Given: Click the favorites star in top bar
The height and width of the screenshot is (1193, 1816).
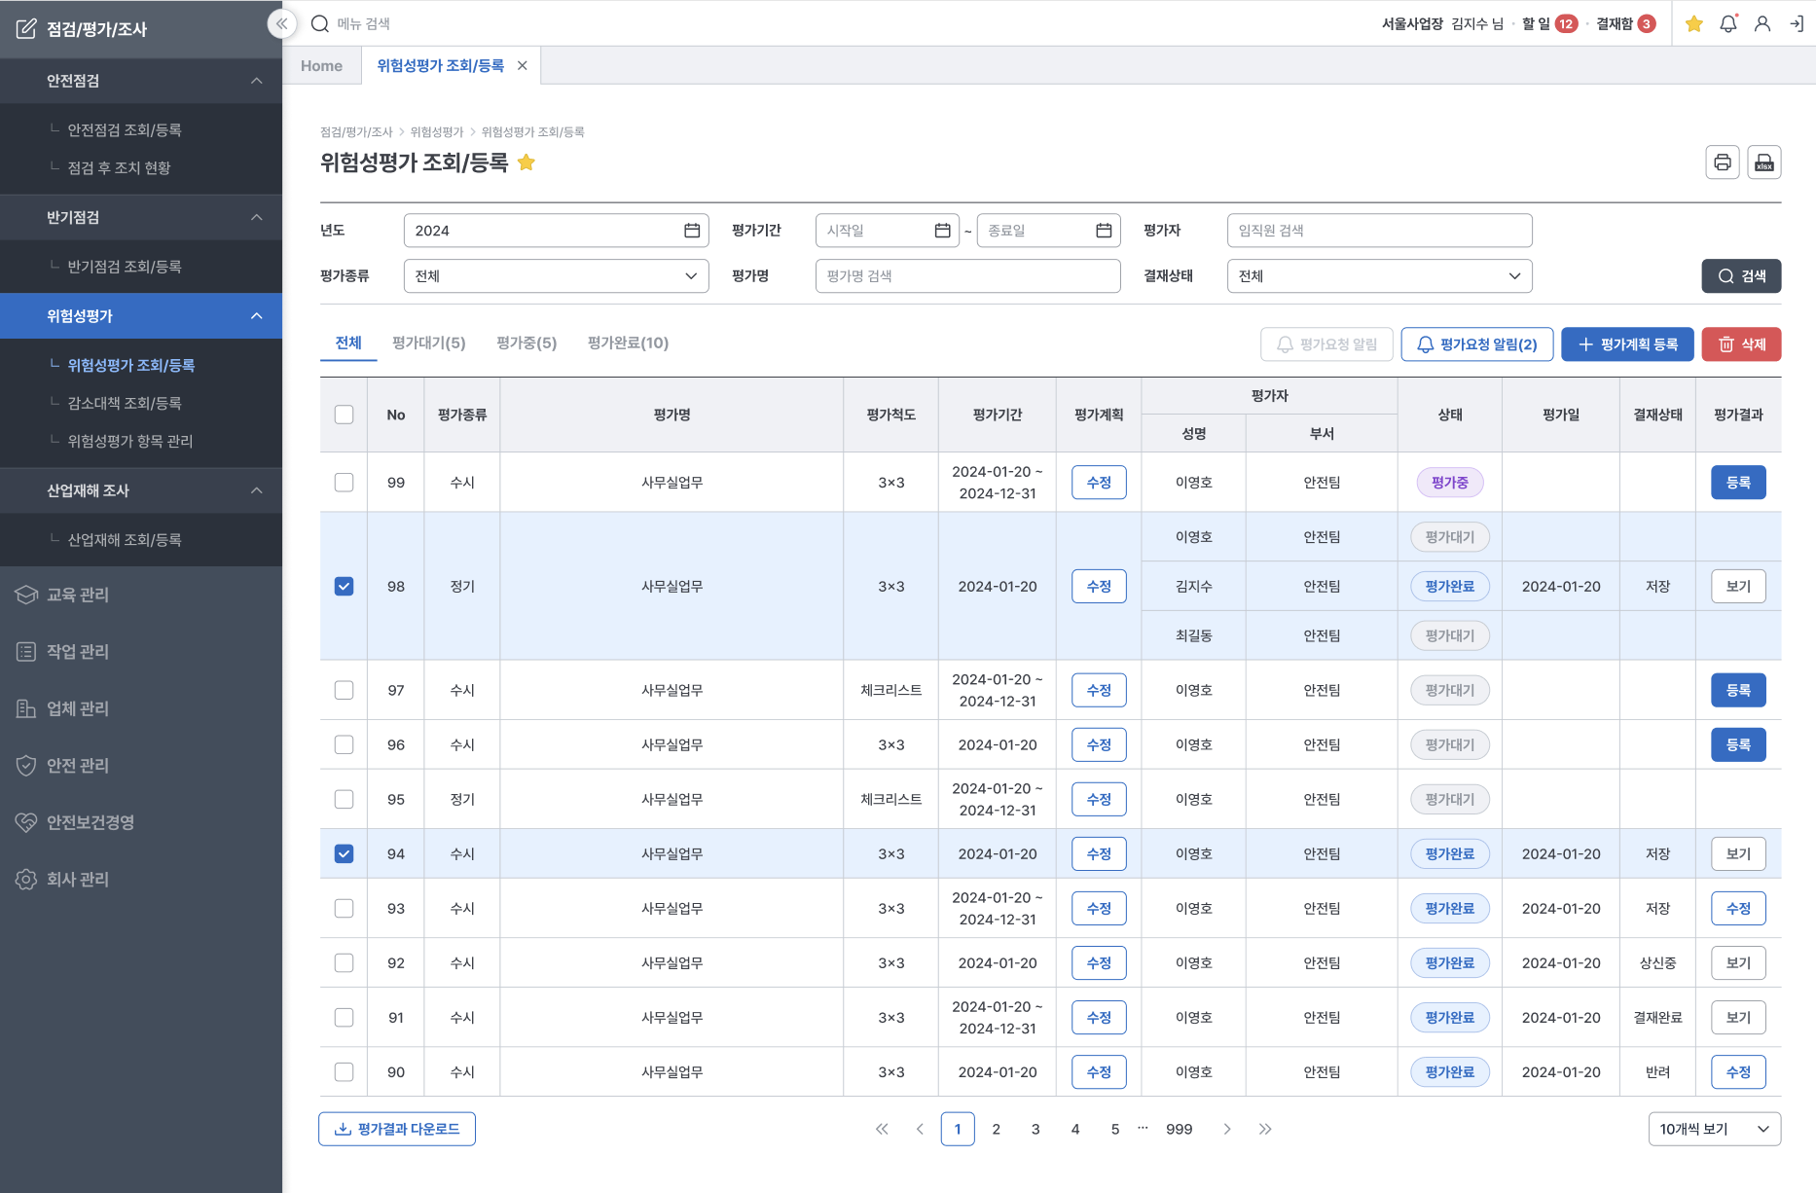Looking at the screenshot, I should pos(1693,24).
